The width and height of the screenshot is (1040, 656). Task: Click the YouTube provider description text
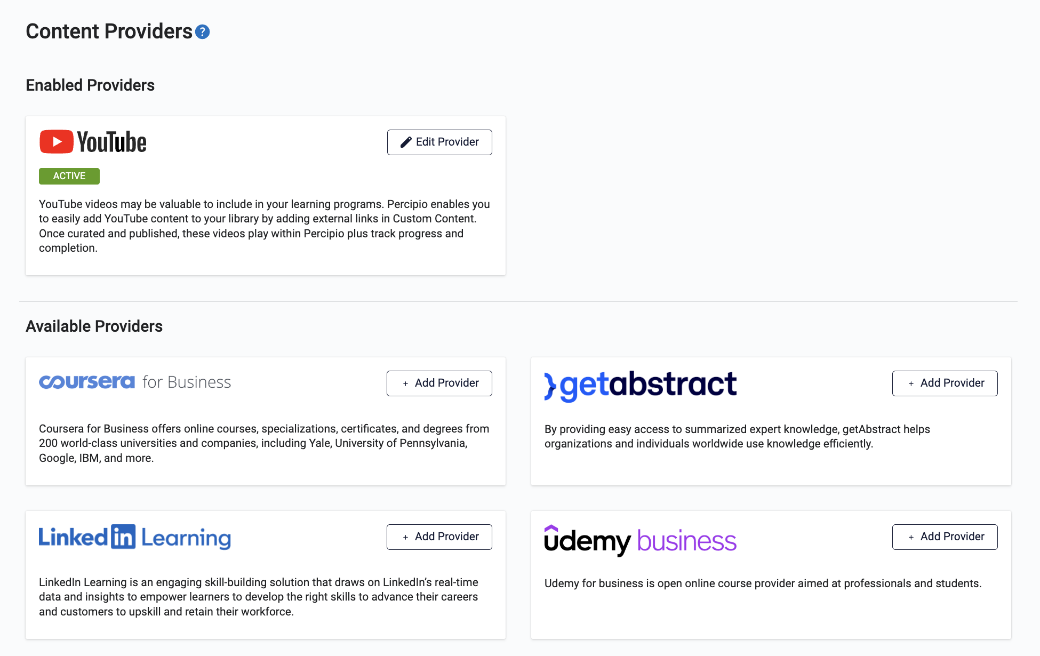tap(265, 226)
